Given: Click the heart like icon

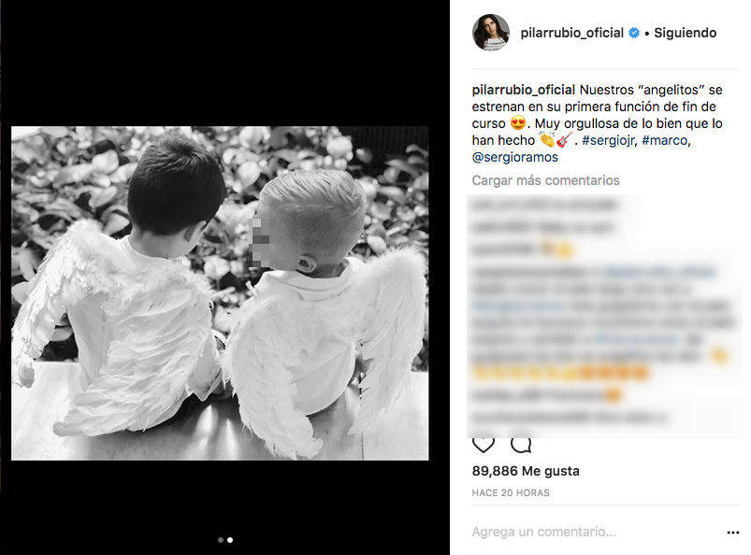Looking at the screenshot, I should point(484,445).
